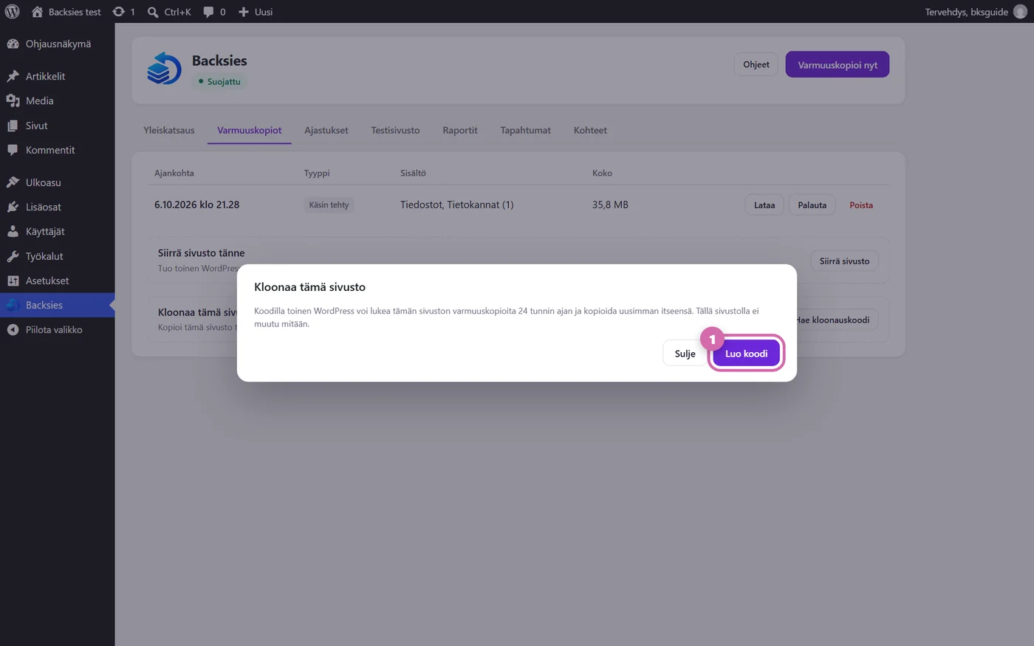
Task: Click the red Poista link
Action: coord(861,205)
